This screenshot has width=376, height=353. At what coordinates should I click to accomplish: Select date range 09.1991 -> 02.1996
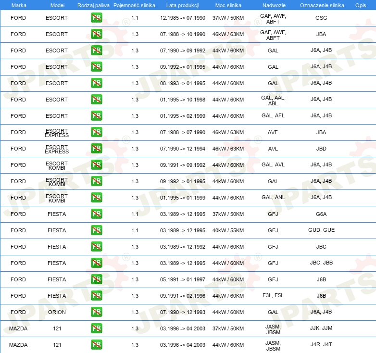point(183,296)
